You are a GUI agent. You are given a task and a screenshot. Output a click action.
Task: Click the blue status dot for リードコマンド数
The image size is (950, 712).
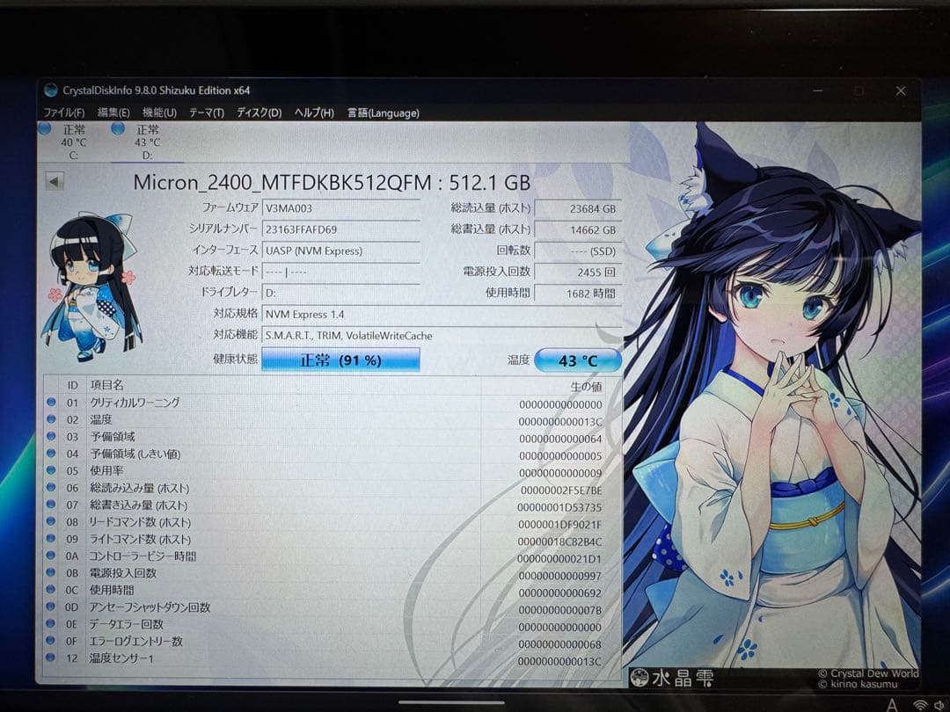pyautogui.click(x=52, y=521)
